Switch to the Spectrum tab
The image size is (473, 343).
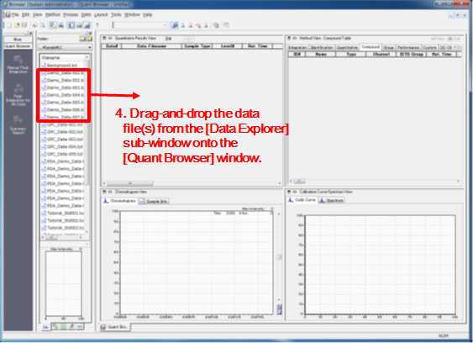tap(332, 200)
